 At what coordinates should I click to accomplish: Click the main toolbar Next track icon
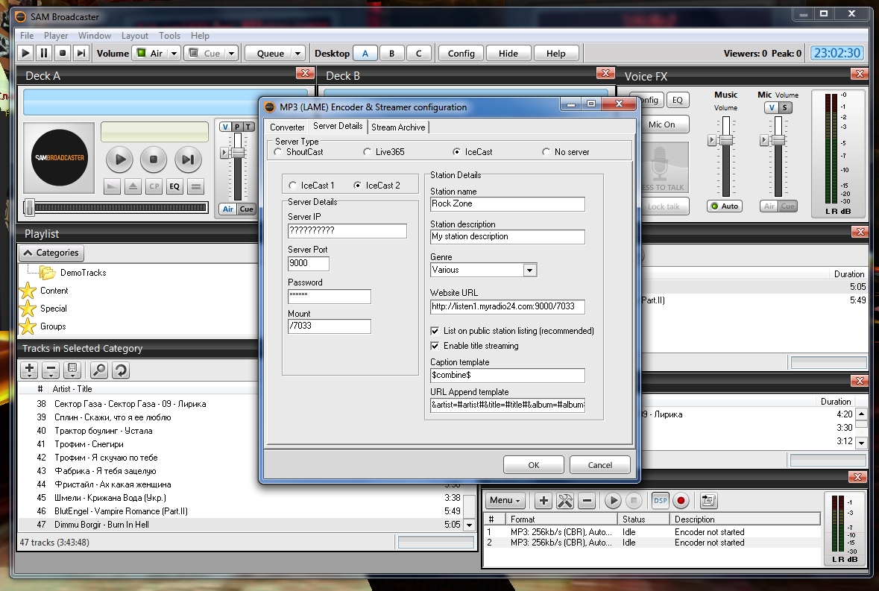click(x=81, y=53)
